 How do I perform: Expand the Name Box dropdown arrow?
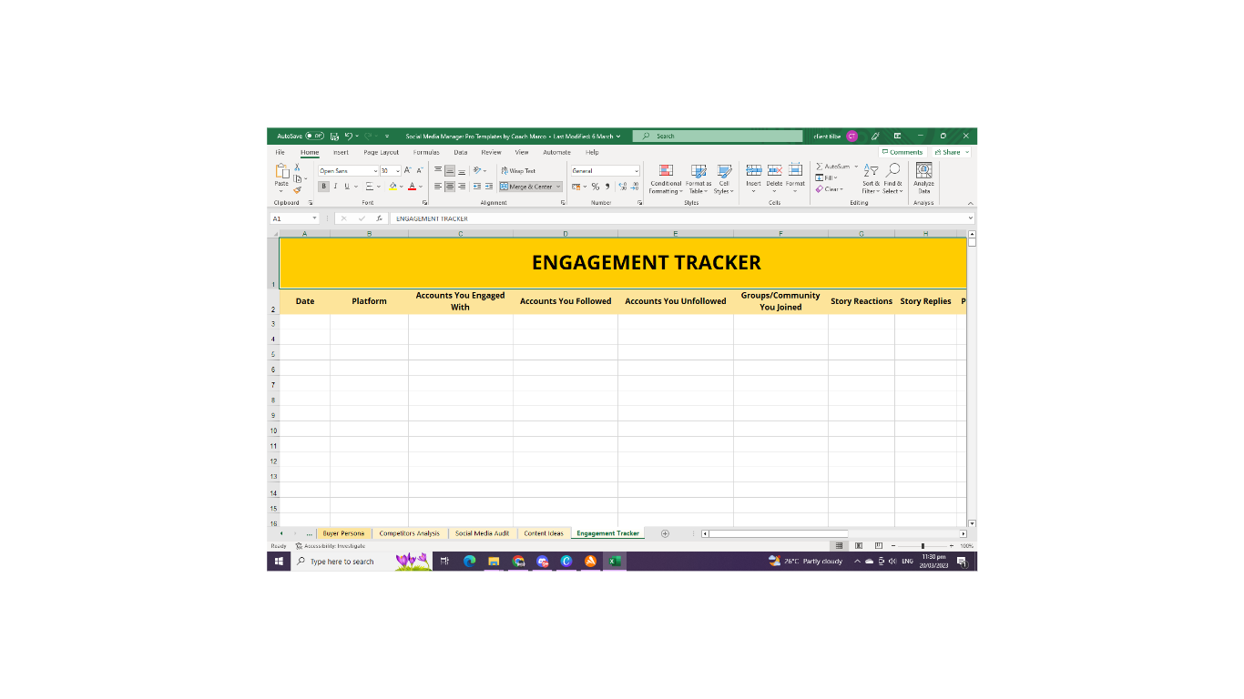coord(315,218)
